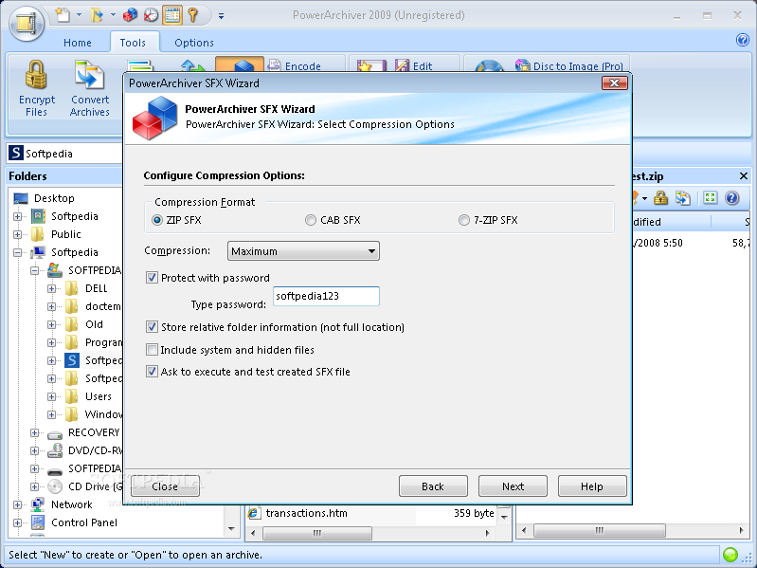Toggle Ask to execute and test SFX file
This screenshot has height=568, width=757.
click(x=152, y=372)
